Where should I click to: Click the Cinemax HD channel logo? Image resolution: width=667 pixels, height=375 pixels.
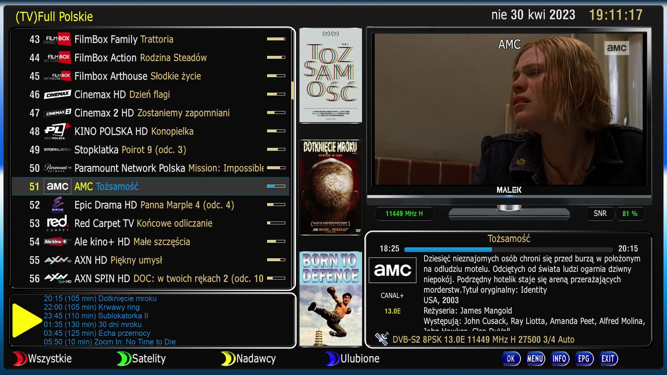[57, 94]
